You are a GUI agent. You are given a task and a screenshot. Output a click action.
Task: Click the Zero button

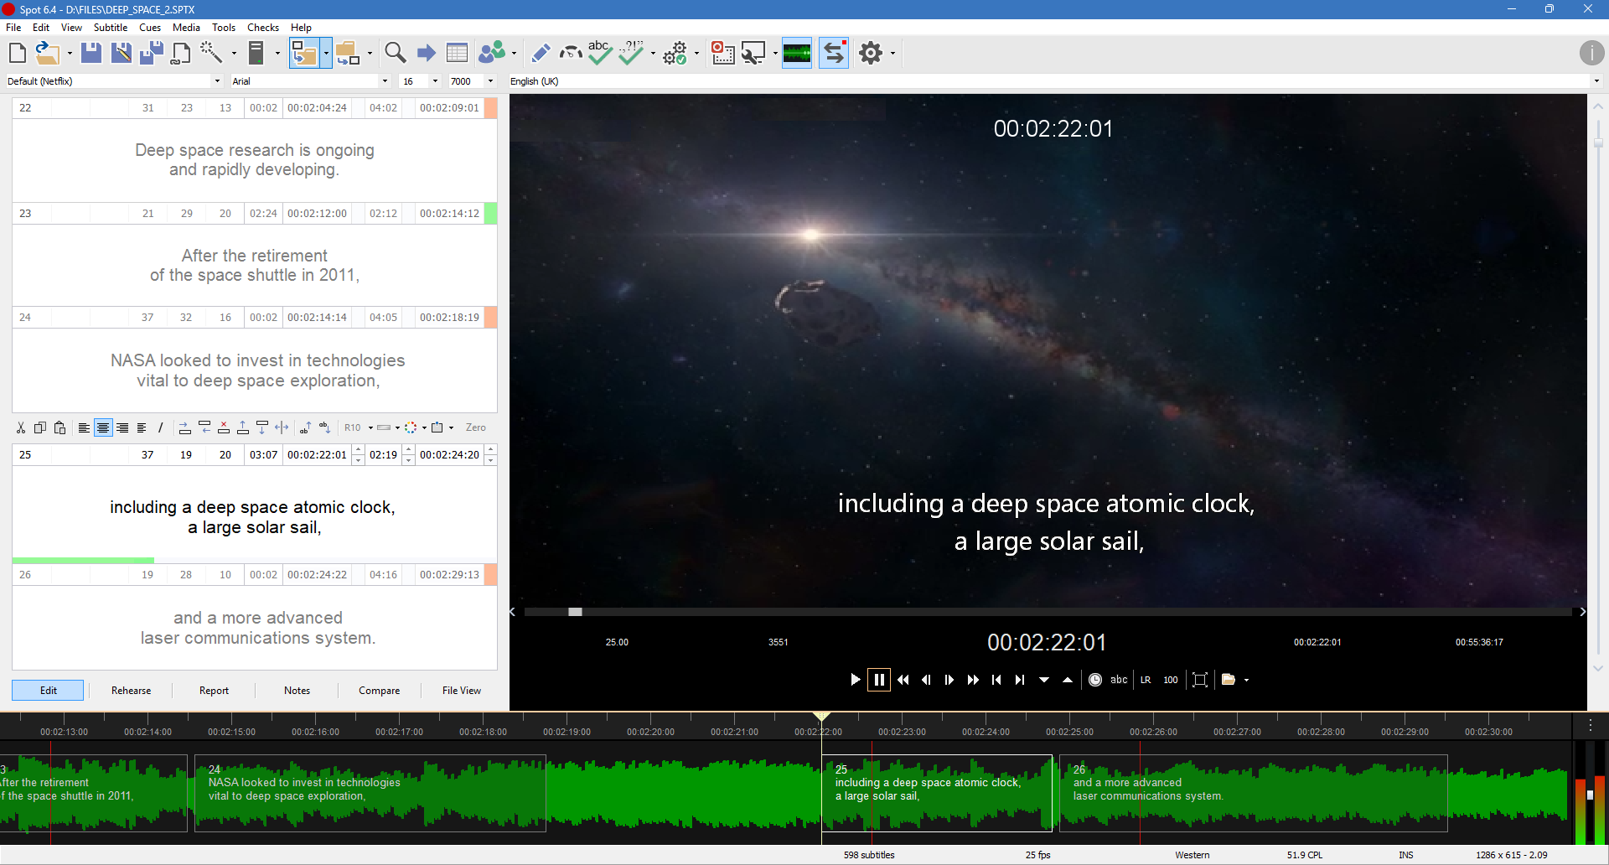point(475,427)
